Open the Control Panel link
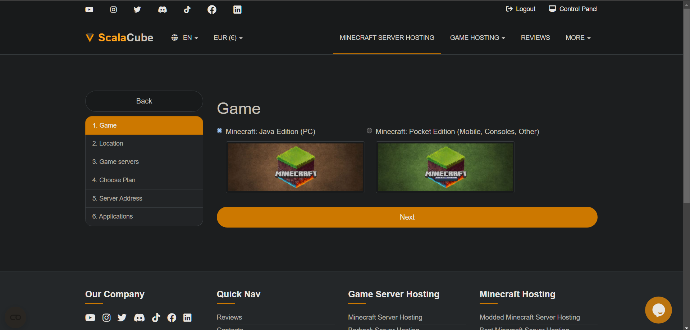 pyautogui.click(x=573, y=9)
